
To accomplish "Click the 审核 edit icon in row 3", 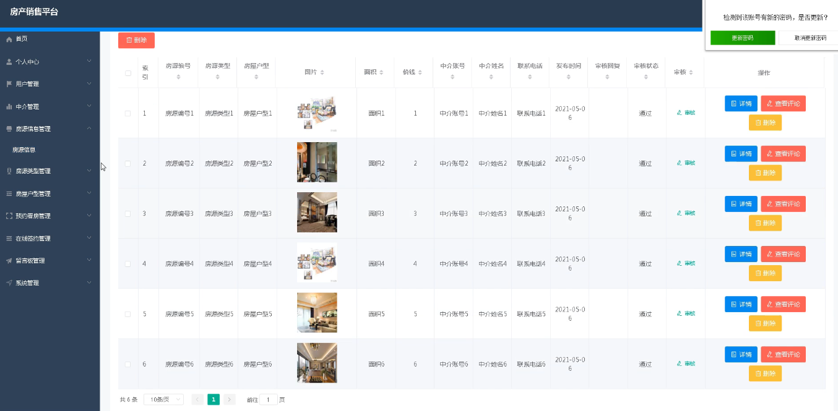I will pos(680,213).
